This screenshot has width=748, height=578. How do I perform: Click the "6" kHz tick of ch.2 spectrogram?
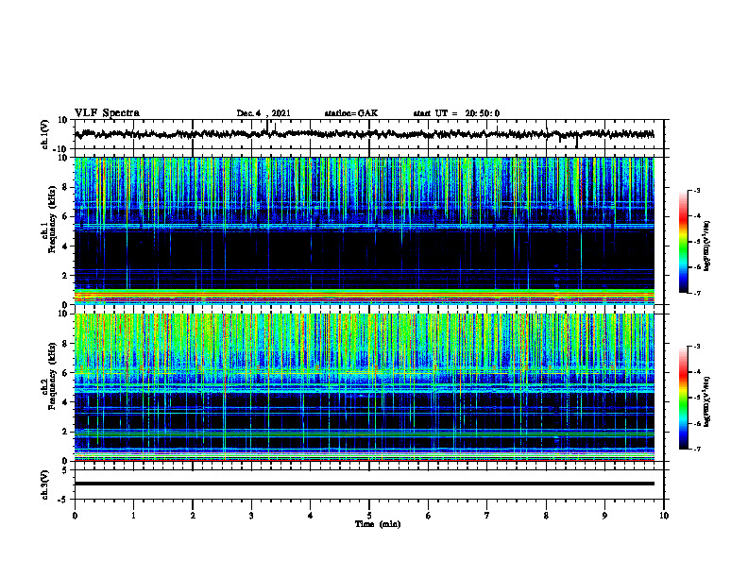tap(65, 373)
